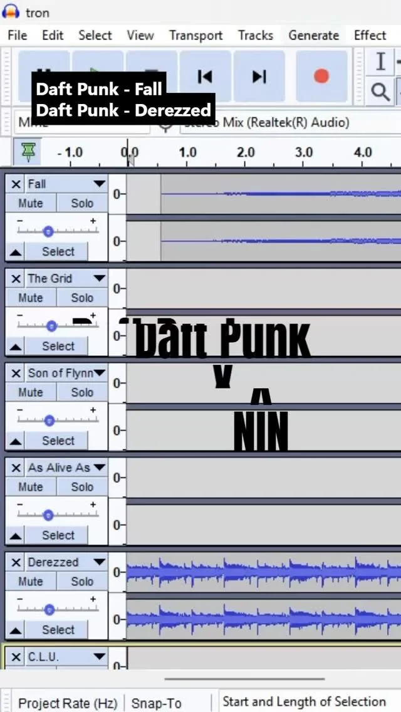Select the magnifier Zoom tool

pos(380,92)
